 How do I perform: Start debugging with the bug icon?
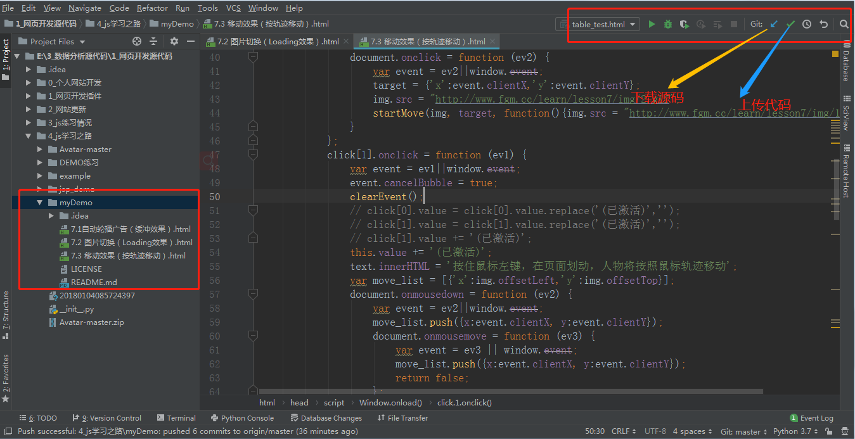point(668,24)
